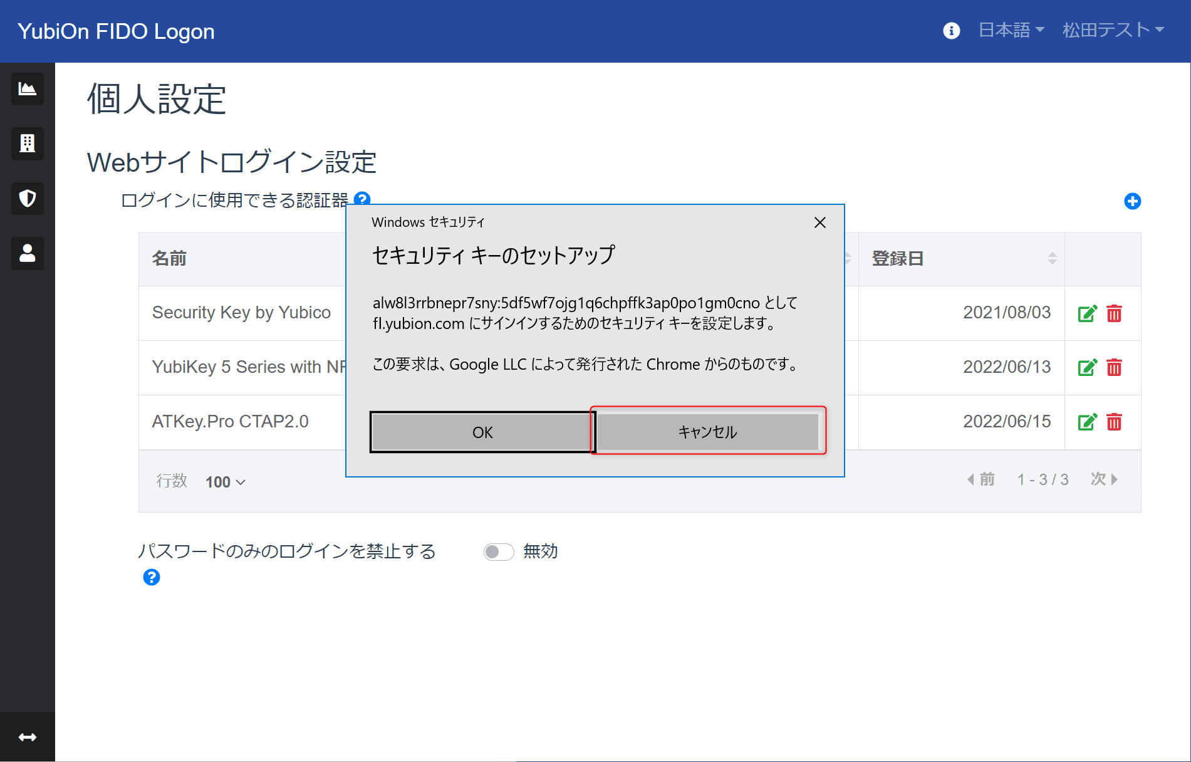Select the ATKey.Pro CTAP2.0 name
This screenshot has width=1191, height=762.
pos(230,421)
